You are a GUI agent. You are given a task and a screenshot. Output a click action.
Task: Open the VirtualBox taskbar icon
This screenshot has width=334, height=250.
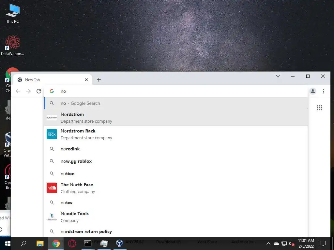pyautogui.click(x=119, y=243)
